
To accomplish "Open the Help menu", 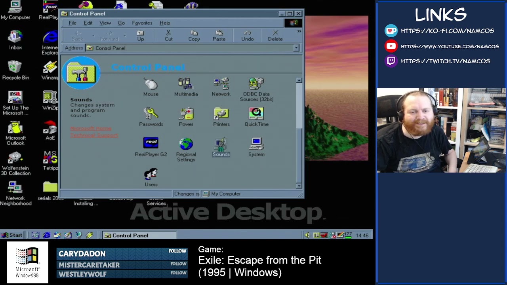I will (165, 23).
